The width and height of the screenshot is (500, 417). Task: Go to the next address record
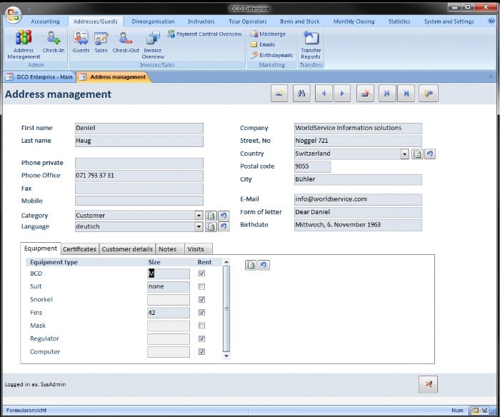coord(343,94)
